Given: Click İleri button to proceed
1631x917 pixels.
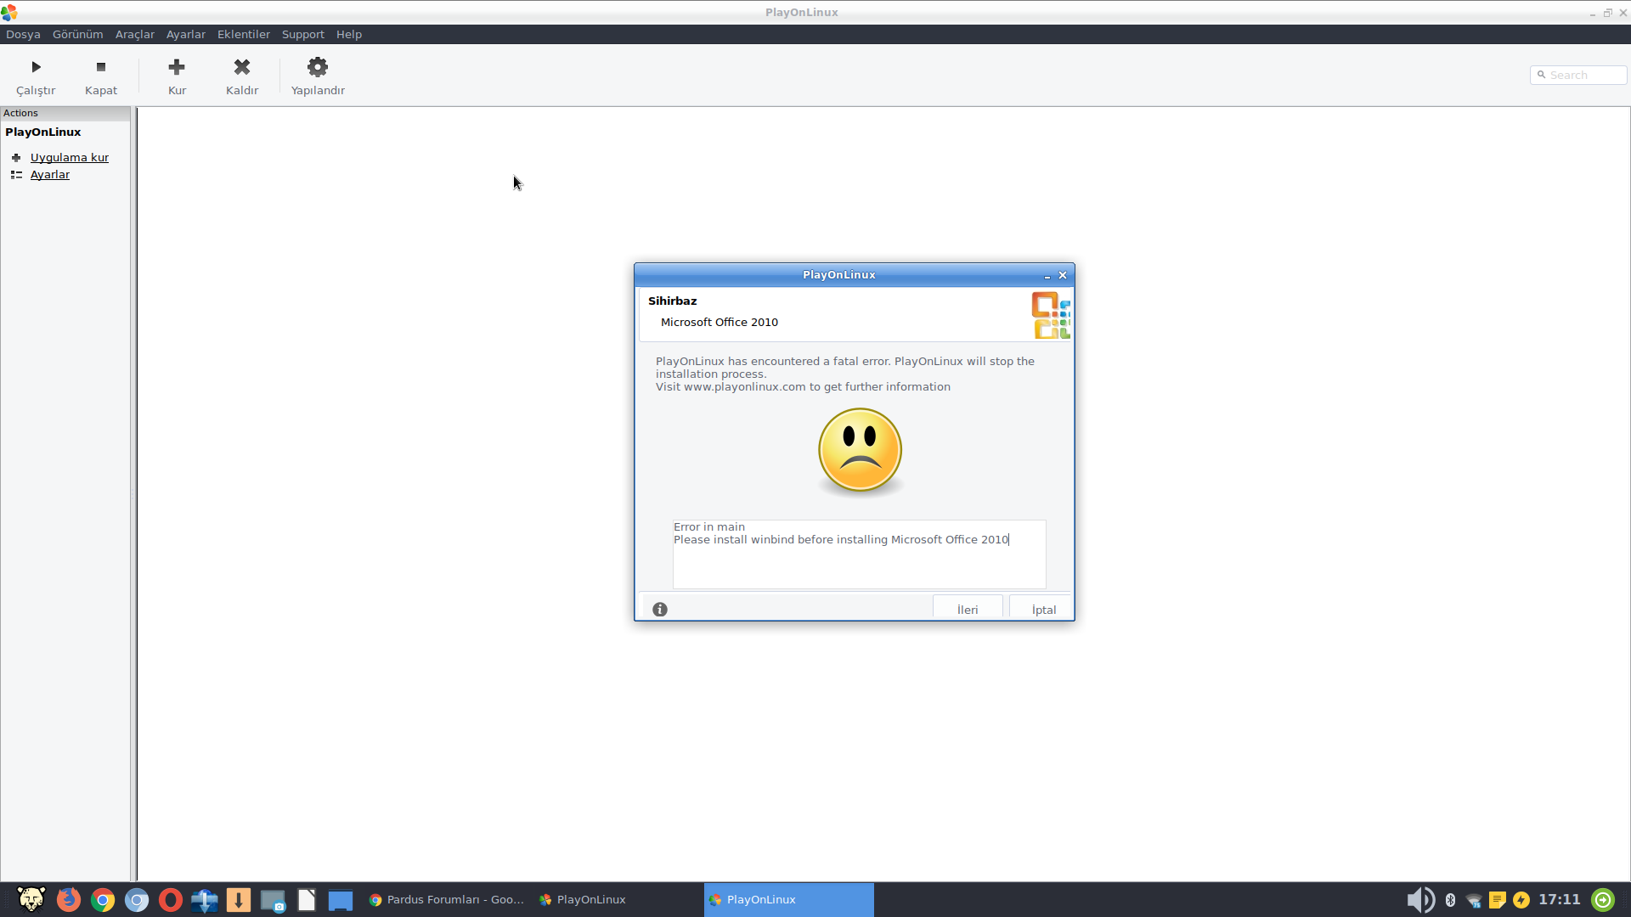Looking at the screenshot, I should pos(967,608).
